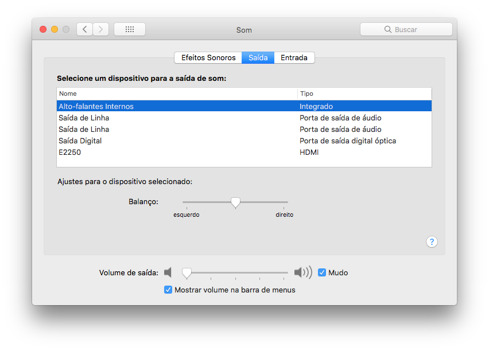Image resolution: width=489 pixels, height=351 pixels.
Task: Click the Balanço slider knob
Action: [x=235, y=202]
